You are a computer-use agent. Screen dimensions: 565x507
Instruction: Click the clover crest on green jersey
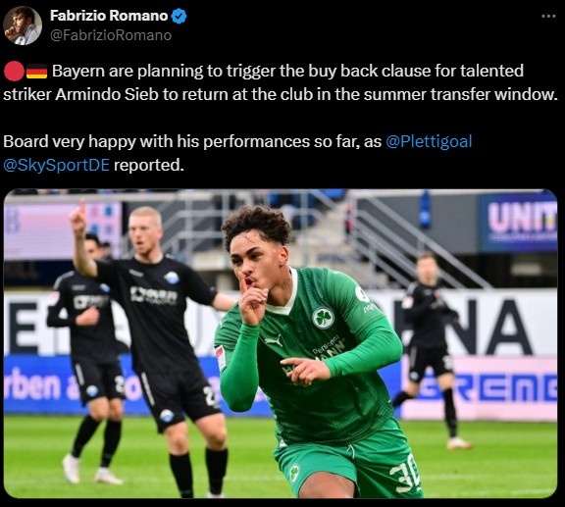323,318
